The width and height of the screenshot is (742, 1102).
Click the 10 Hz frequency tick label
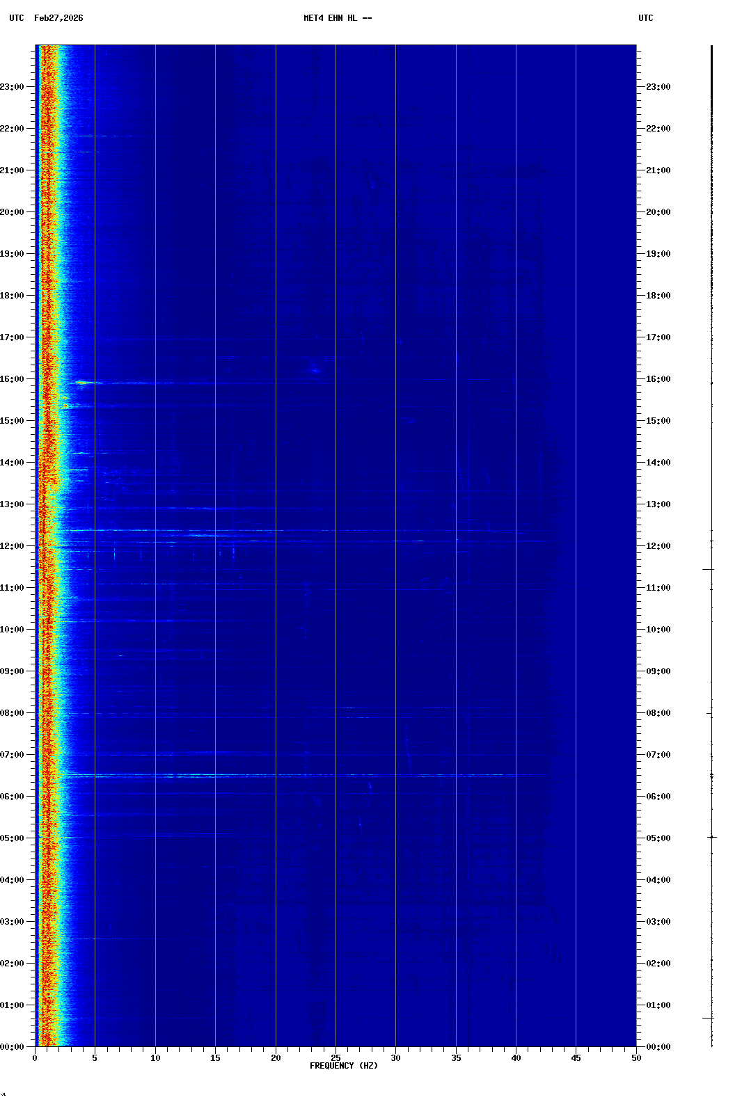pos(155,1058)
